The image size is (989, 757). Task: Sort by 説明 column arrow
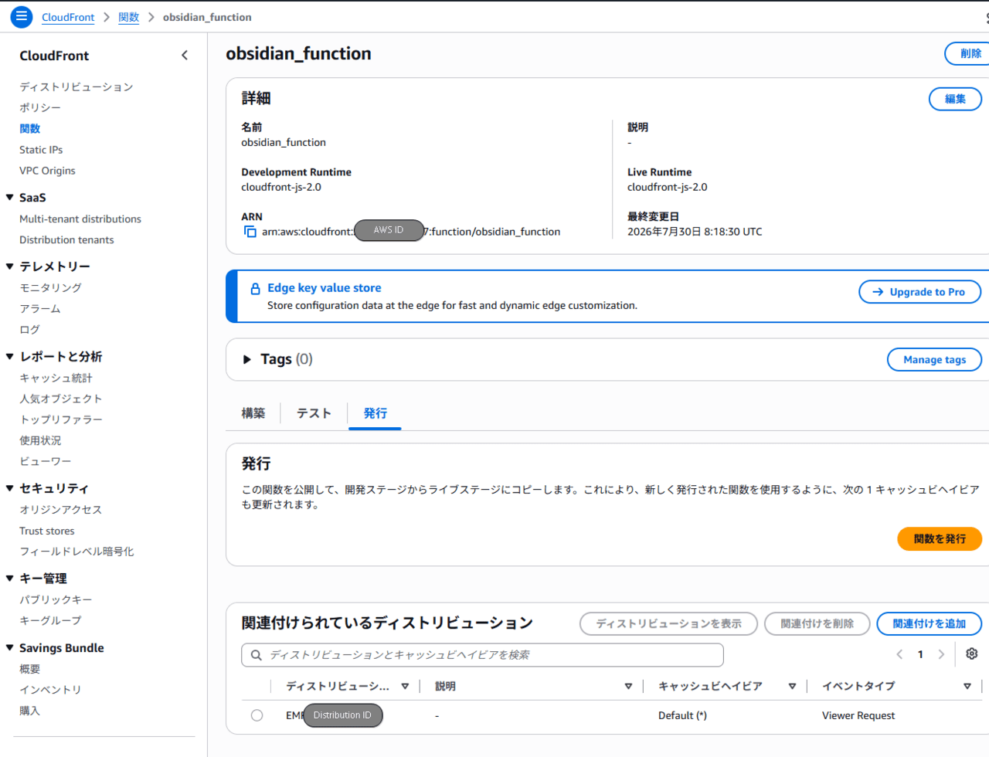tap(628, 686)
